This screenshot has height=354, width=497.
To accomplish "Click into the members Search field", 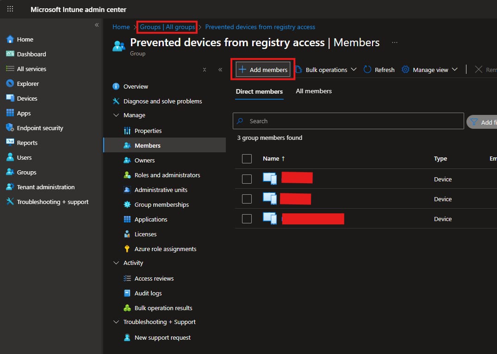I will 348,121.
